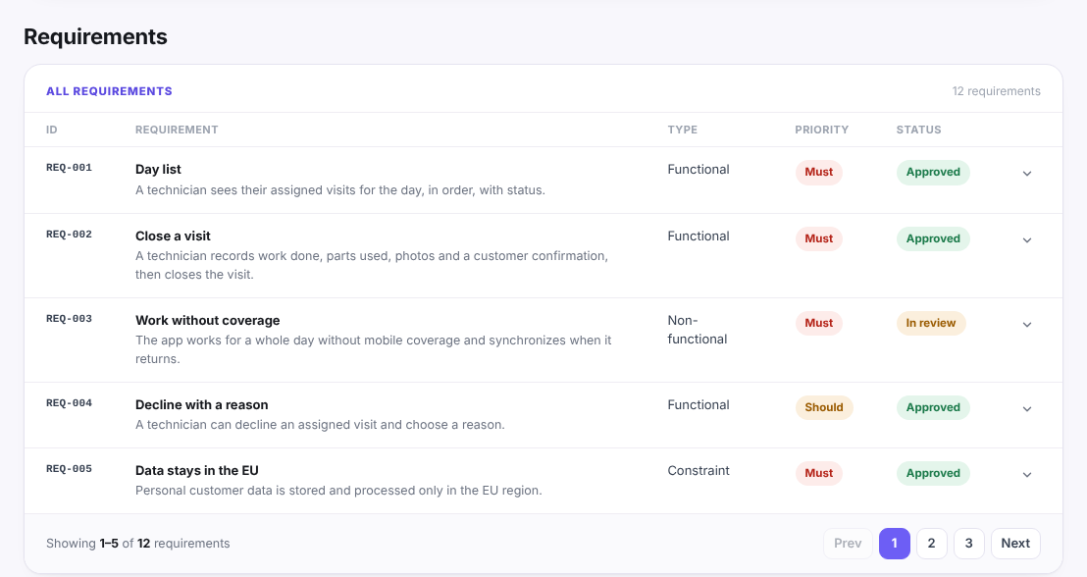Click the Should priority badge for REQ-004
The width and height of the screenshot is (1087, 577).
(x=823, y=407)
